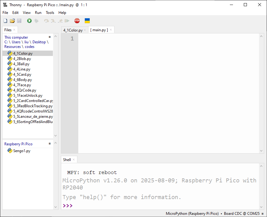Open the Help menu

(62, 13)
